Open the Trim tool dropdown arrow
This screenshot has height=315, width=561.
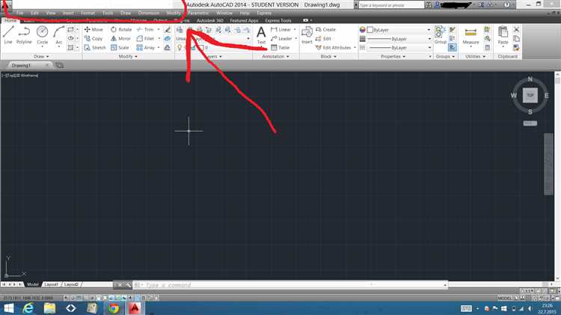tap(159, 29)
